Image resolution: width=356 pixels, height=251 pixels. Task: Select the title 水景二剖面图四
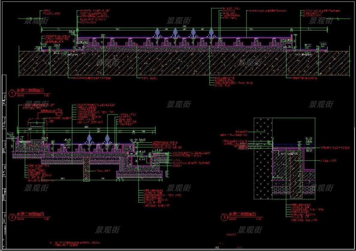point(30,214)
